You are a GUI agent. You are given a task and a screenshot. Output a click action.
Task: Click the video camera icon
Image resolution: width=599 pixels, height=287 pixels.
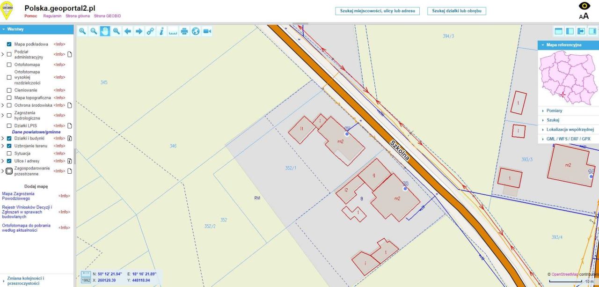click(207, 31)
